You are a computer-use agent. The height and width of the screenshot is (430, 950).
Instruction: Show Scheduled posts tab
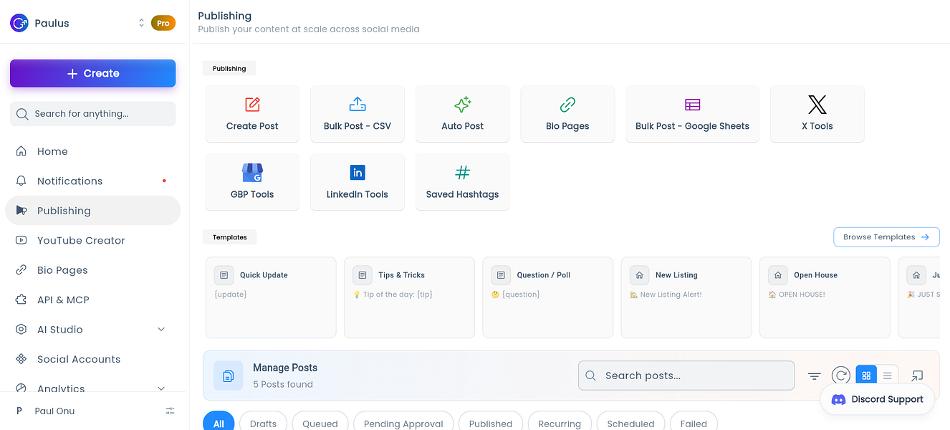point(630,423)
